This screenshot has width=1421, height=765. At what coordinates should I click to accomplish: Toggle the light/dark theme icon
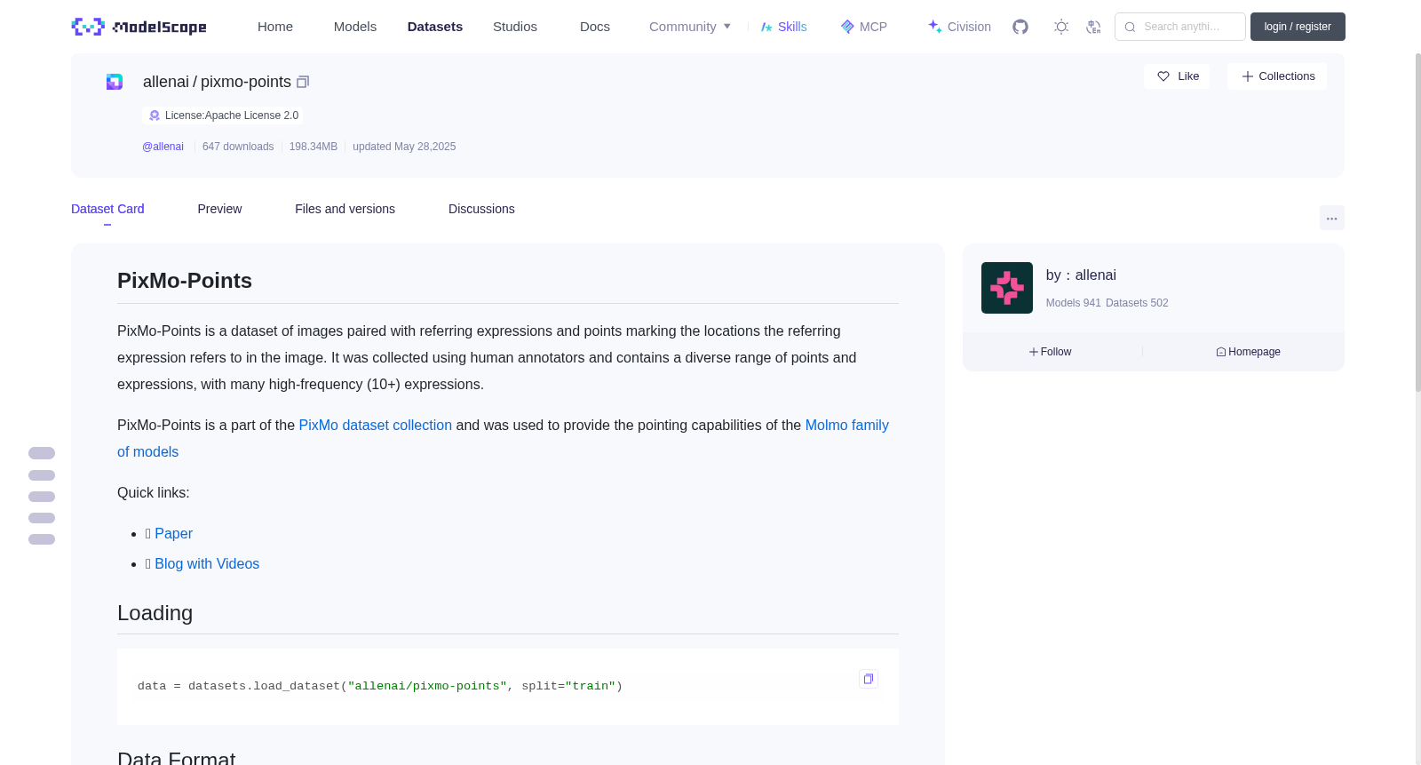tap(1061, 27)
